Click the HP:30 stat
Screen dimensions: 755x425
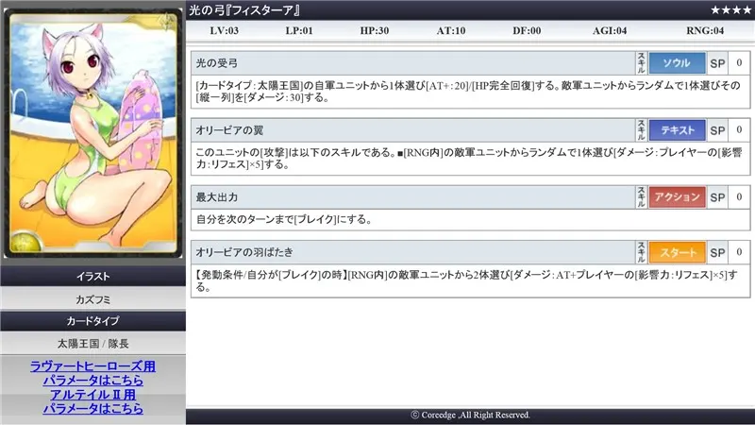point(377,30)
